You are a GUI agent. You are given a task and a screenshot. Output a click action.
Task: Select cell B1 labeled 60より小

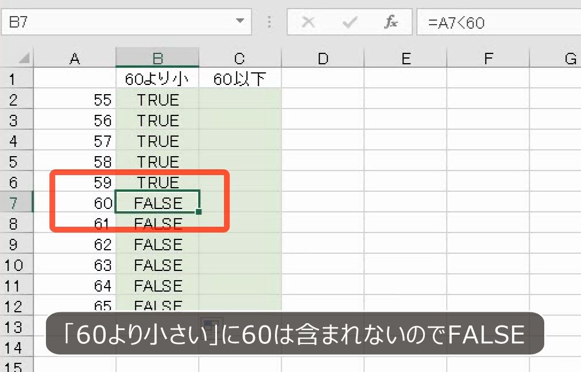coord(157,78)
